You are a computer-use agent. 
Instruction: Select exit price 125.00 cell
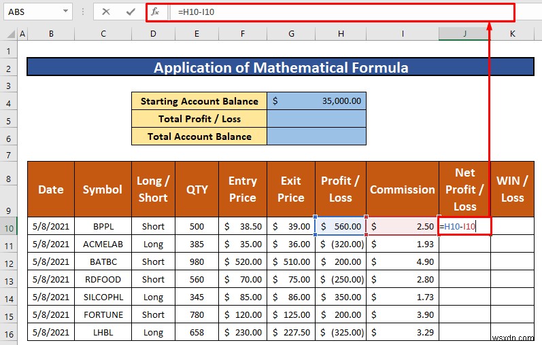click(x=291, y=314)
